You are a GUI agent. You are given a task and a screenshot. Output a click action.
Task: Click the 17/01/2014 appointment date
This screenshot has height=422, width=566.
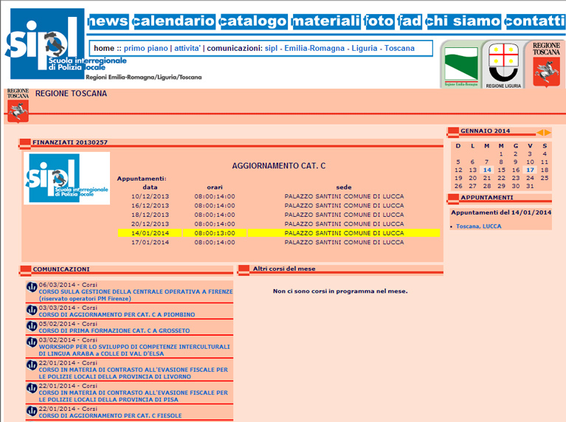150,242
